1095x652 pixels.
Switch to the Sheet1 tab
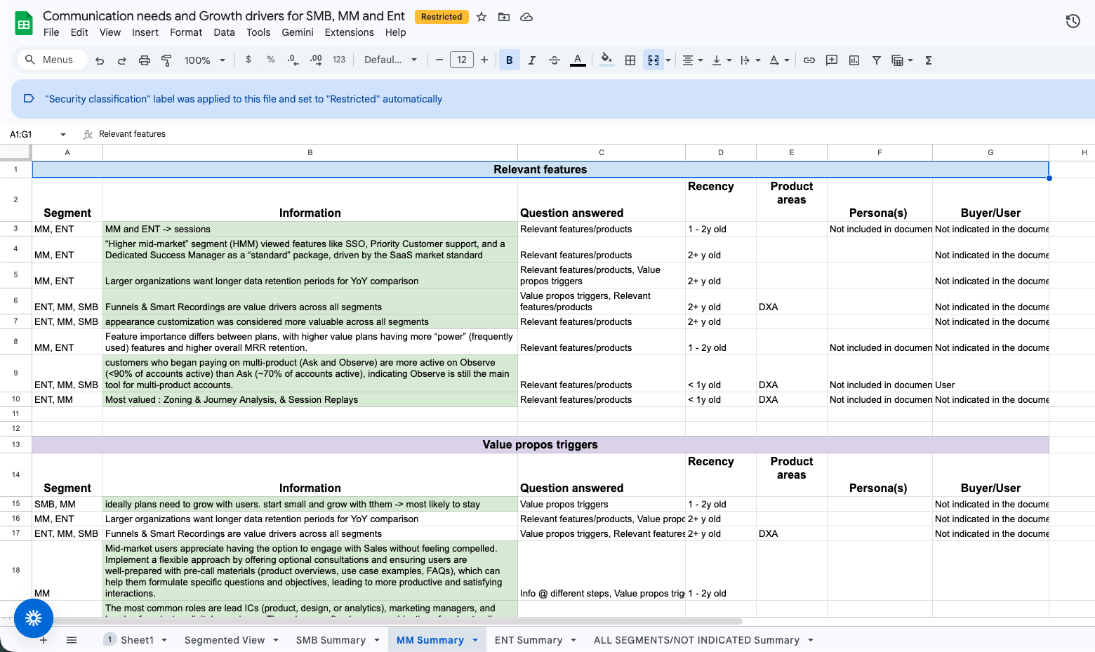(136, 640)
